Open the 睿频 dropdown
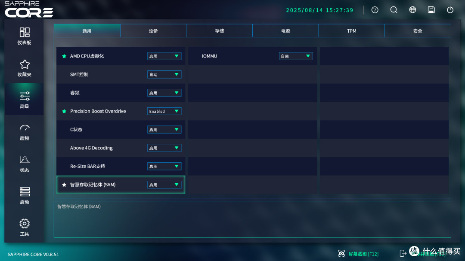This screenshot has height=261, width=465. click(164, 93)
